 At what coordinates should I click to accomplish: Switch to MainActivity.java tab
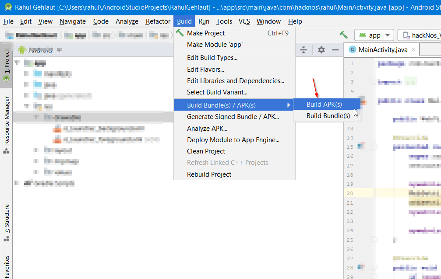(383, 50)
